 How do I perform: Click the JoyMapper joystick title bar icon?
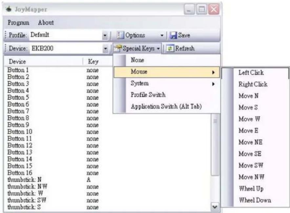point(9,9)
